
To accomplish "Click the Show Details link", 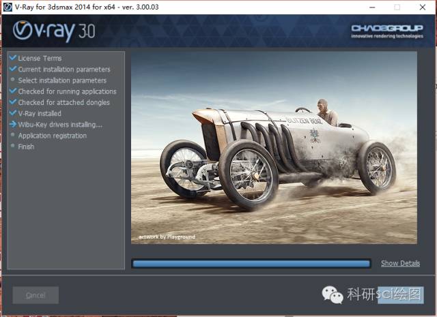I will tap(400, 263).
